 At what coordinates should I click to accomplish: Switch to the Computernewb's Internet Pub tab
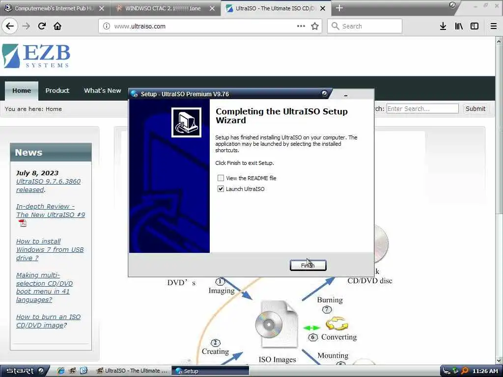(x=54, y=8)
